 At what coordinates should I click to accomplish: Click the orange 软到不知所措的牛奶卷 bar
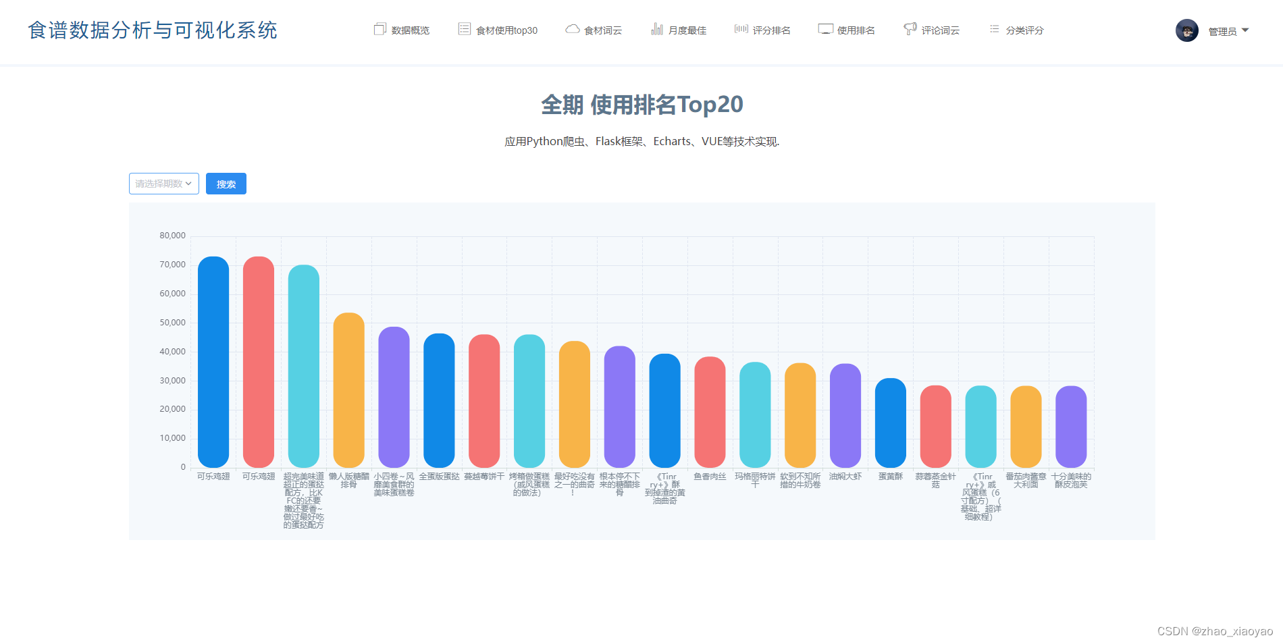click(x=800, y=415)
